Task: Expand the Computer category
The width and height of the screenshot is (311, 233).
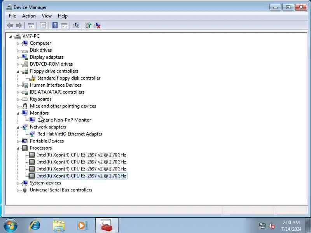Action: pyautogui.click(x=18, y=43)
